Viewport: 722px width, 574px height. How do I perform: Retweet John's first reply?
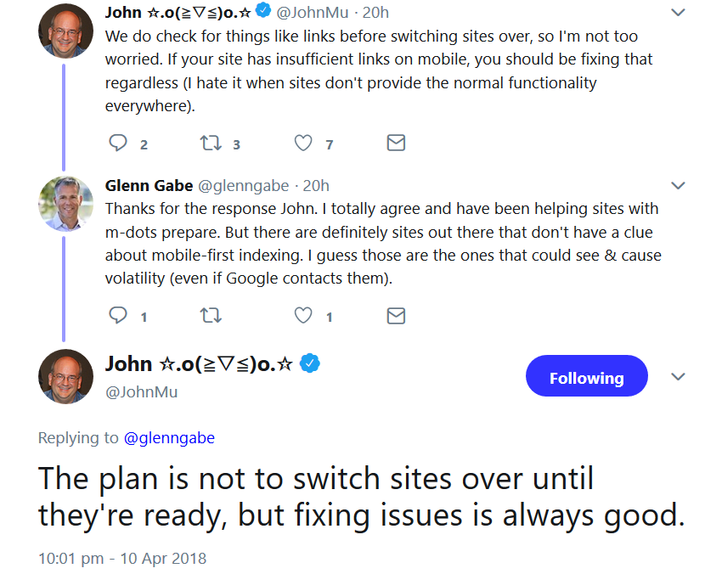point(211,143)
